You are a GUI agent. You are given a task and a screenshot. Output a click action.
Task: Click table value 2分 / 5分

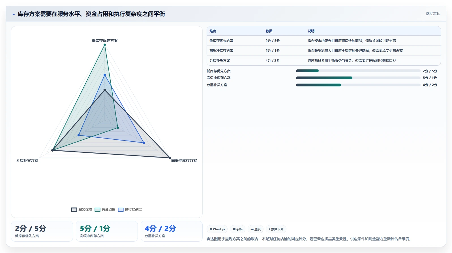tap(273, 41)
